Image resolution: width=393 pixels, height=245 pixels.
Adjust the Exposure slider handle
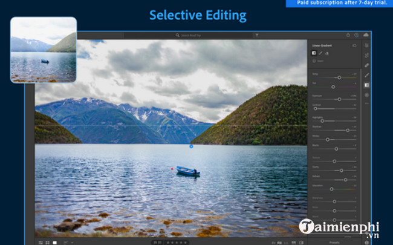pos(339,99)
